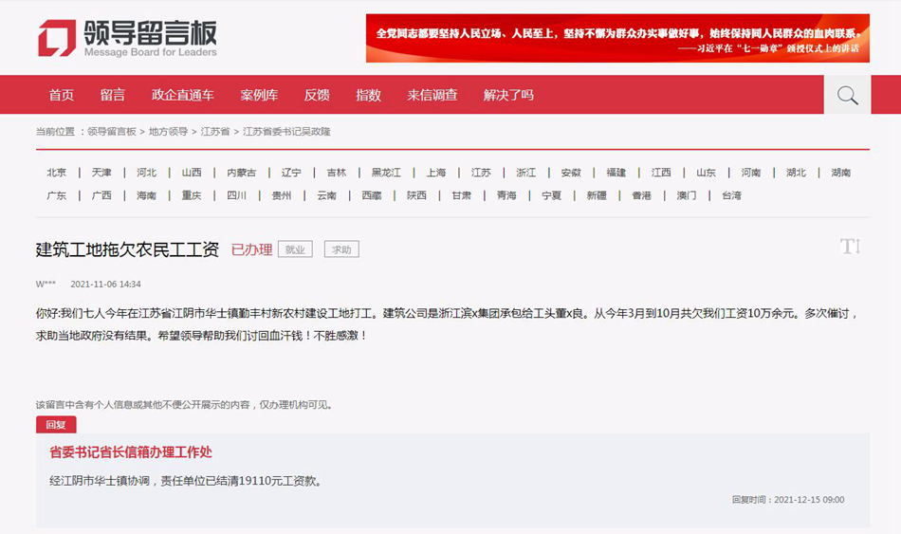Select the 北京 province link
This screenshot has width=901, height=534.
point(57,173)
